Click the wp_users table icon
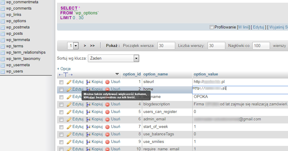Image resolution: width=288 pixels, height=151 pixels. pos(3,71)
